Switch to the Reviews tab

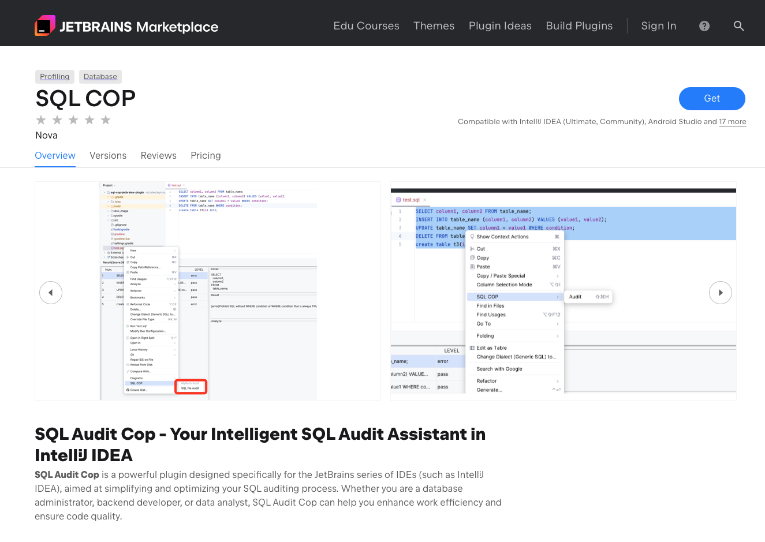(159, 156)
